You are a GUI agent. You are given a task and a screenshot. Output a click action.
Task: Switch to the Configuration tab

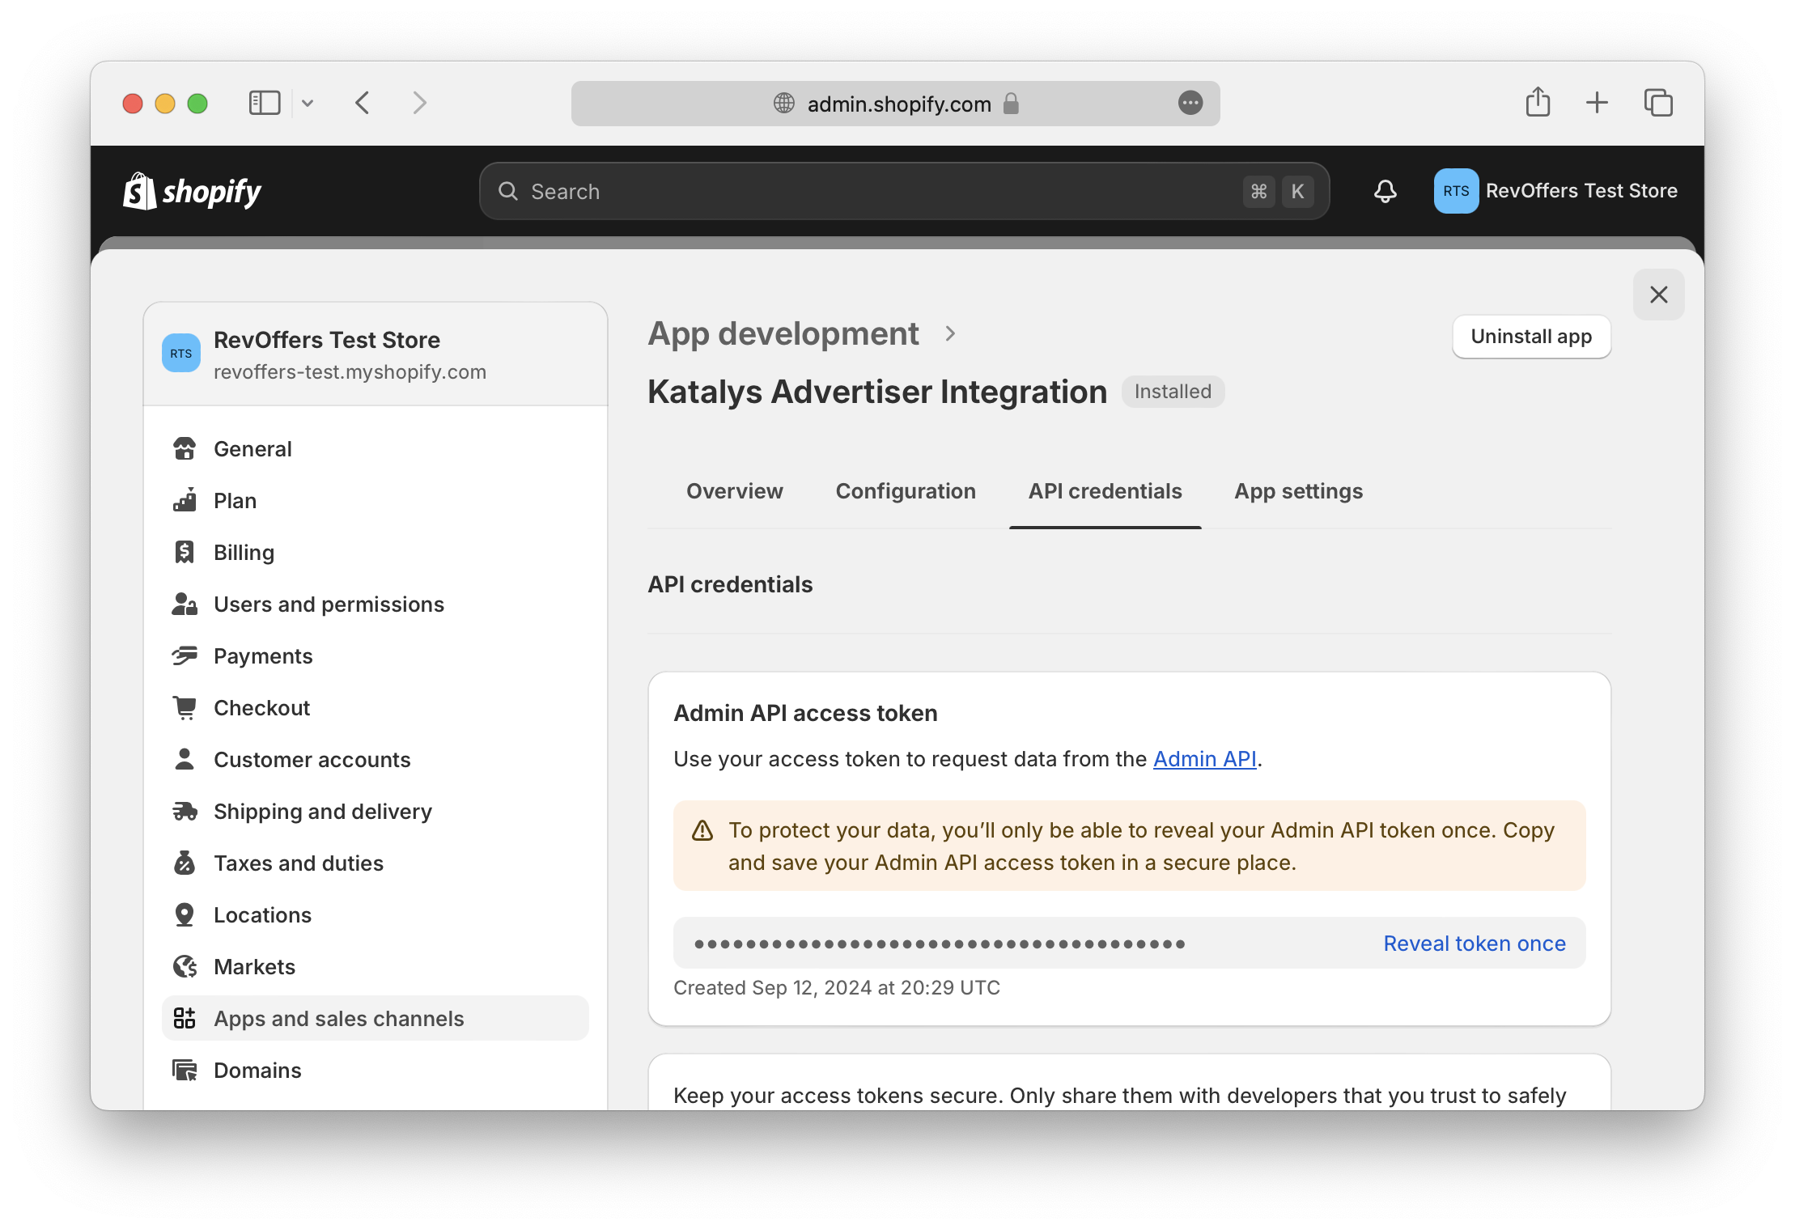point(906,490)
